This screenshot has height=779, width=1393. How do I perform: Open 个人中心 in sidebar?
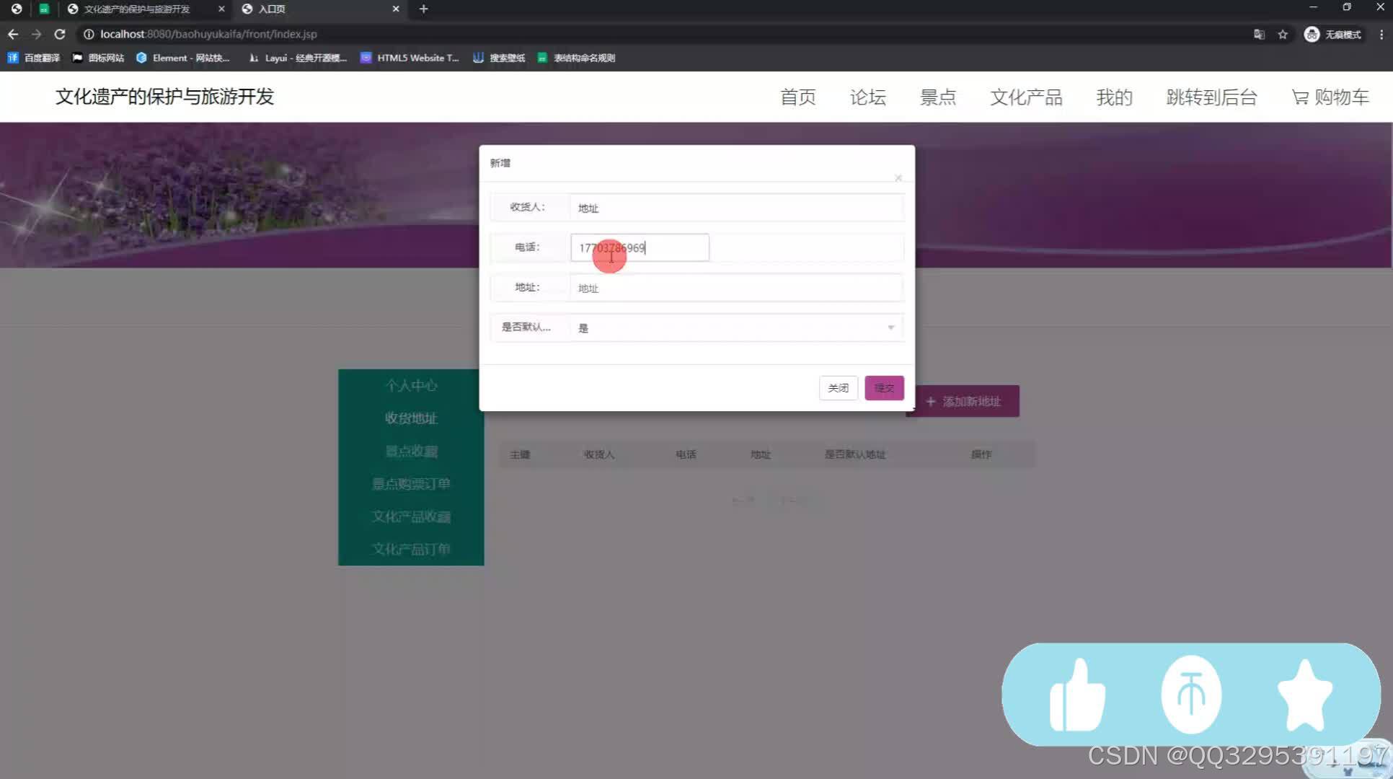(411, 385)
